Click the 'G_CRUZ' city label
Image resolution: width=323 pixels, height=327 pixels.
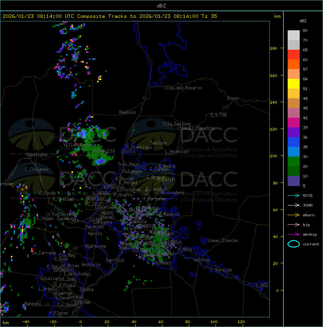click(x=94, y=204)
